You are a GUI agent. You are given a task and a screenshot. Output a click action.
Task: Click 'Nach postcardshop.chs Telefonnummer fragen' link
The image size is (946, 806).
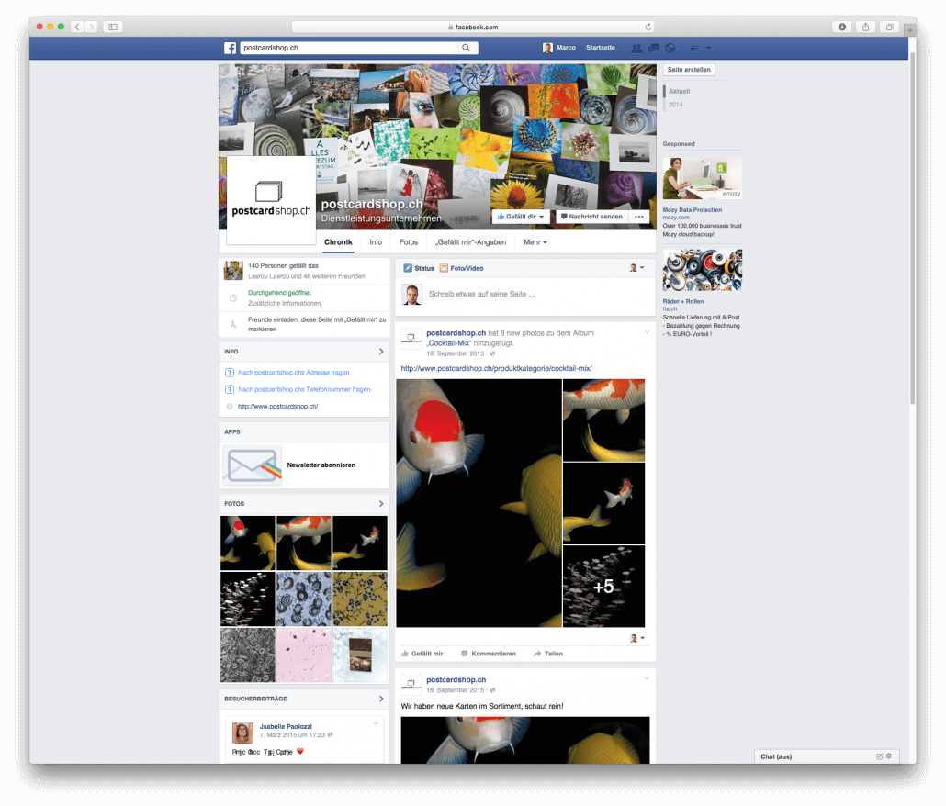(x=304, y=389)
